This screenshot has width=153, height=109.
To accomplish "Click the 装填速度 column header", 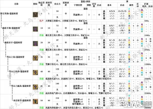I will click(66, 4).
